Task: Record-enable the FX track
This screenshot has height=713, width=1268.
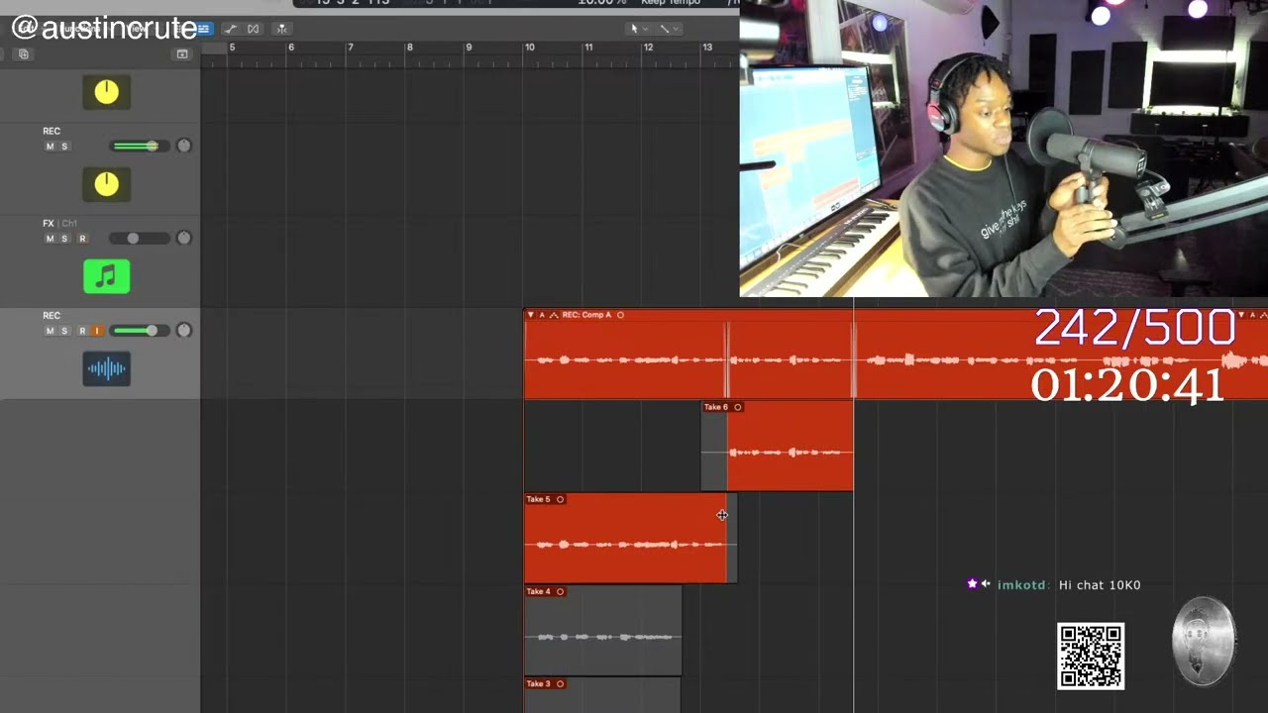Action: (x=82, y=239)
